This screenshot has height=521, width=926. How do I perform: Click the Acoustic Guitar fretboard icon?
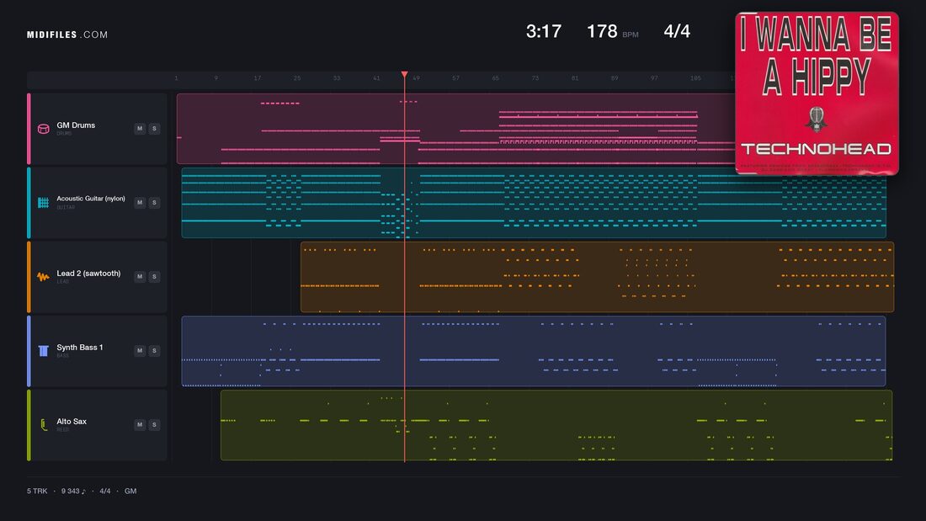pos(43,203)
